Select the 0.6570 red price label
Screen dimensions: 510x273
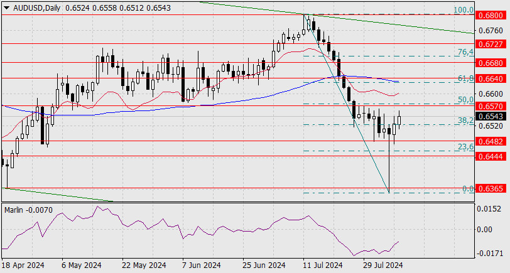click(491, 106)
